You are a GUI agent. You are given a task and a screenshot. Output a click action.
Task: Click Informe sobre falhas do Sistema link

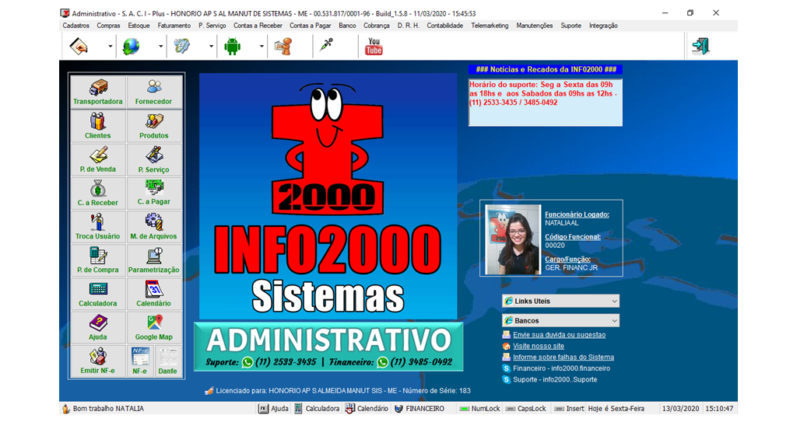click(564, 357)
